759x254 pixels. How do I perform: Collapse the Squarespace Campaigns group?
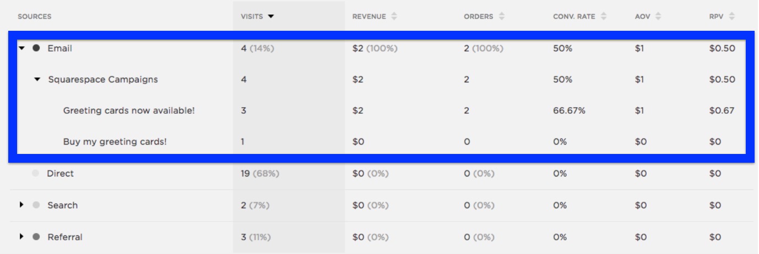coord(37,80)
